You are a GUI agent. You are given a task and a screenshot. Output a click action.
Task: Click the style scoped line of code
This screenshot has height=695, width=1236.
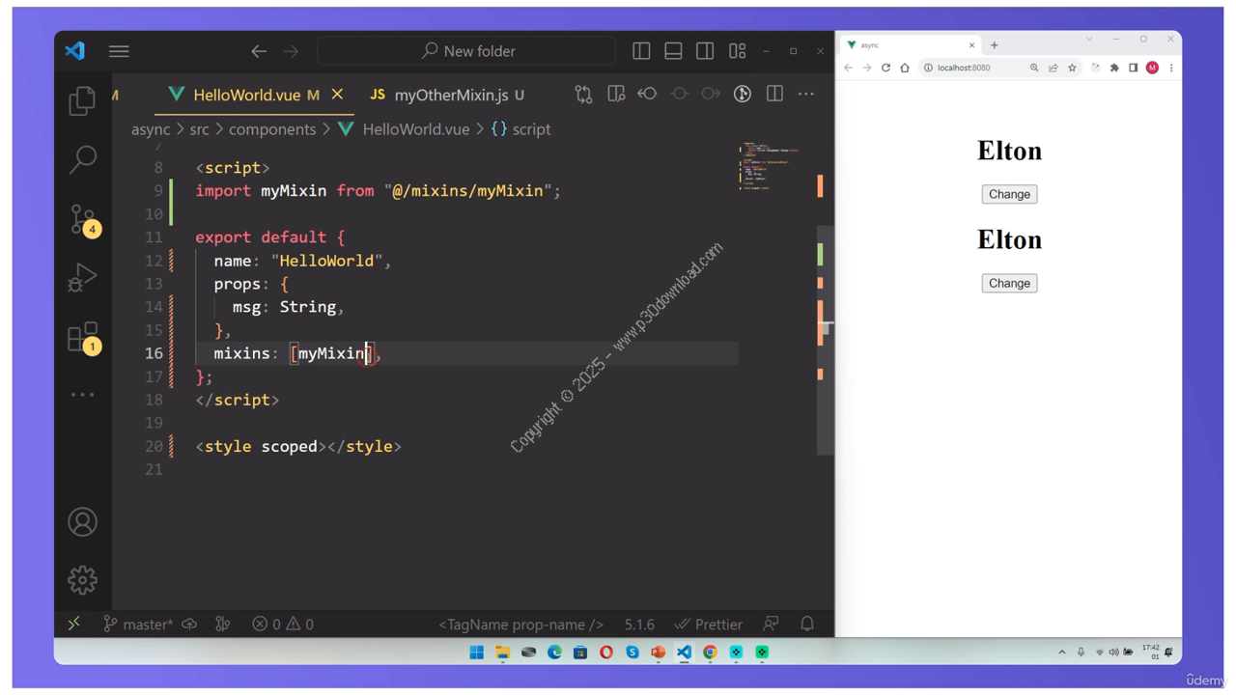pyautogui.click(x=298, y=446)
